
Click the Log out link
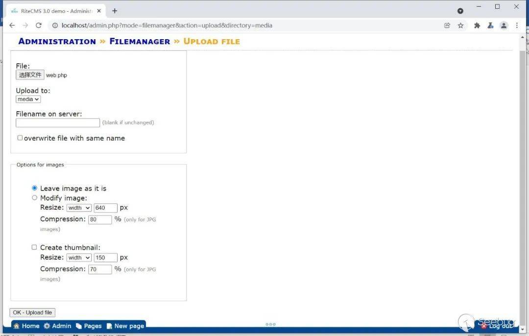coord(497,326)
